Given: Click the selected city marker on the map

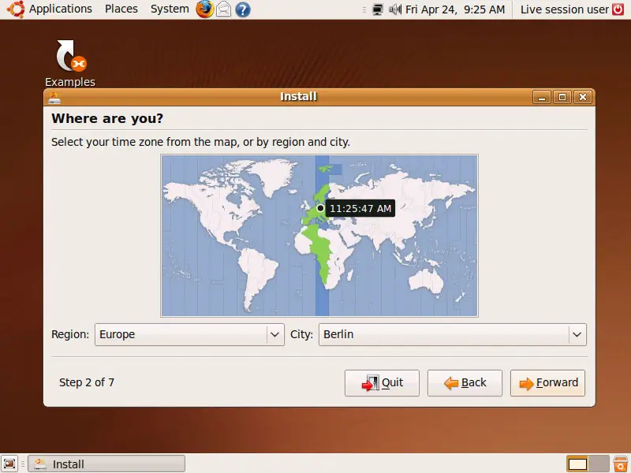Looking at the screenshot, I should pyautogui.click(x=320, y=208).
